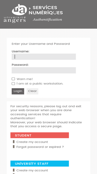
Task: Submit with the Login button
Action: 18,91
